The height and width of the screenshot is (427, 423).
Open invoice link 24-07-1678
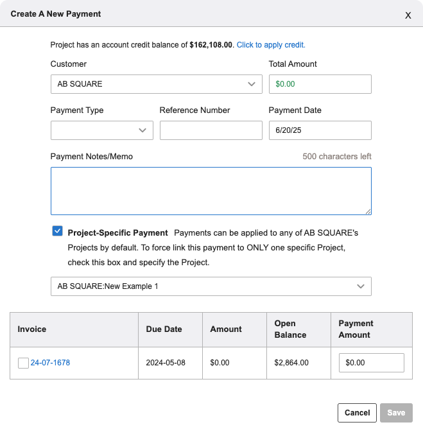50,363
